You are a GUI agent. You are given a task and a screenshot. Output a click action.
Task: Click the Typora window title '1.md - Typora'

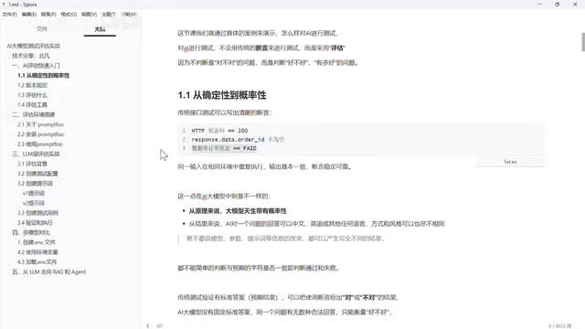point(22,5)
